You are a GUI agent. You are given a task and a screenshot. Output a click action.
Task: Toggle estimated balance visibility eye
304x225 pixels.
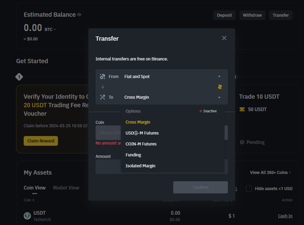(79, 15)
